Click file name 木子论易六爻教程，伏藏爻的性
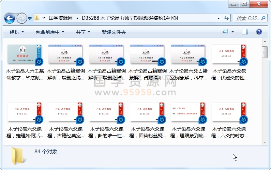The height and width of the screenshot is (170, 271). [229, 74]
